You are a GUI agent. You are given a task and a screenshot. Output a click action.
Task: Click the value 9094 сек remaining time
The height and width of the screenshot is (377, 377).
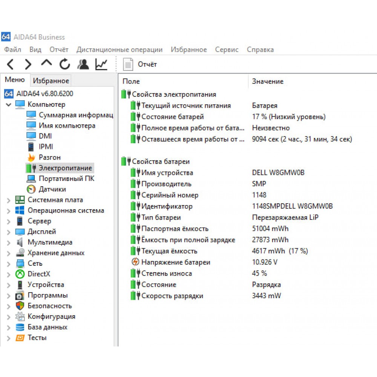click(x=302, y=139)
